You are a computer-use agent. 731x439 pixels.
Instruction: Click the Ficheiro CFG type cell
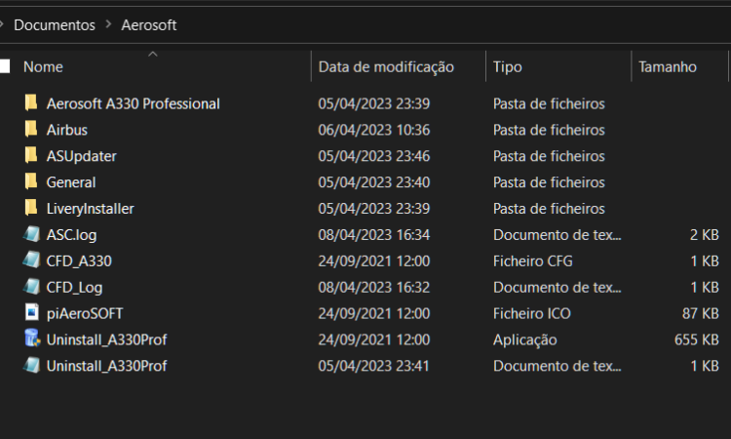tap(533, 260)
